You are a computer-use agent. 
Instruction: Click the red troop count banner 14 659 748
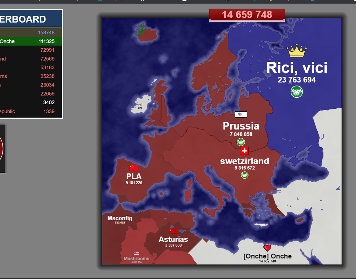247,15
